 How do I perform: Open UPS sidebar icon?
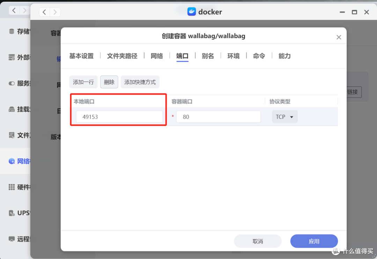click(x=12, y=213)
